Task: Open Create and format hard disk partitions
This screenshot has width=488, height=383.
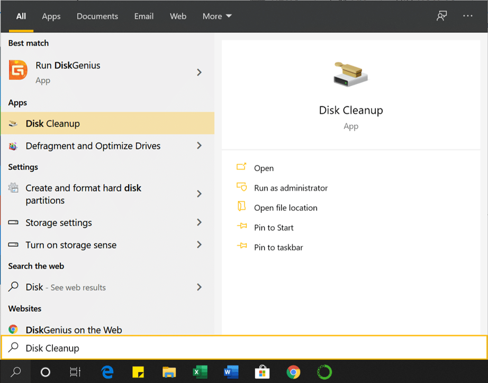Action: pyautogui.click(x=107, y=194)
